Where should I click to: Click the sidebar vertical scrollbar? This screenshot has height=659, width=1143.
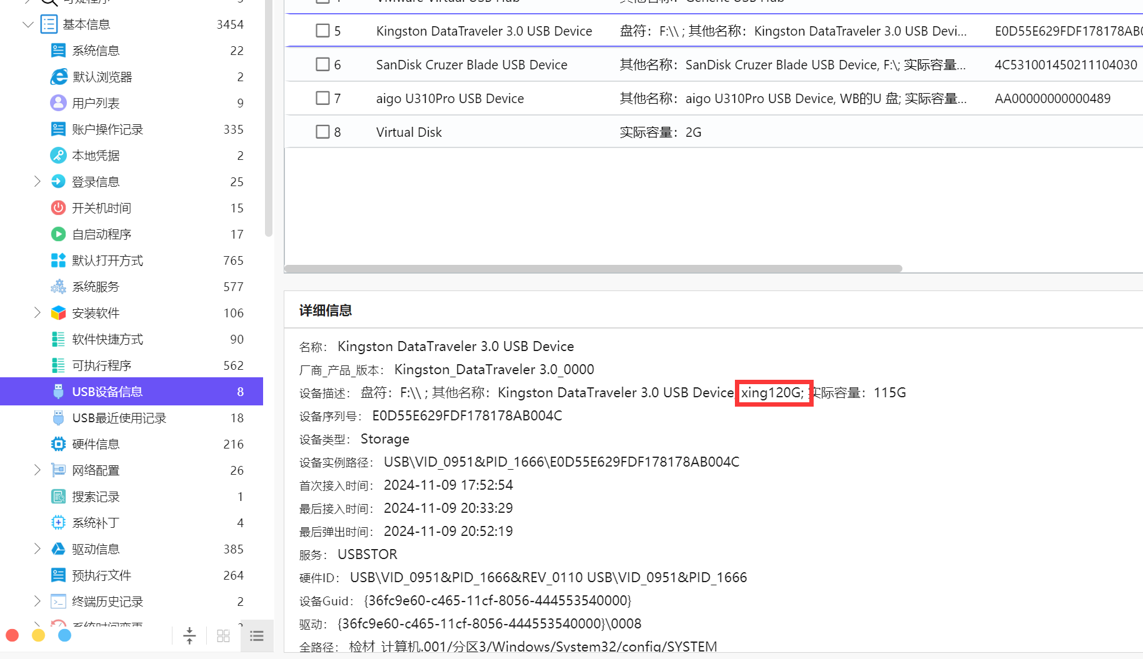coord(269,119)
